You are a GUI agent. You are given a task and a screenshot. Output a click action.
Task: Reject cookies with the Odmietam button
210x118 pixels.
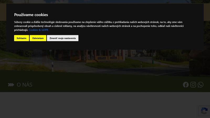tap(38, 38)
